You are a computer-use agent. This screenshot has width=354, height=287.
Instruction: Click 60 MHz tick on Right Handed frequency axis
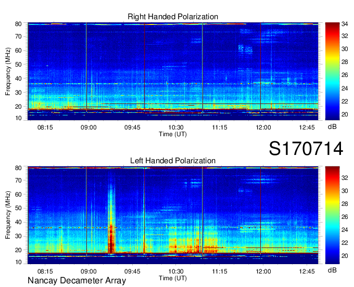[18, 50]
